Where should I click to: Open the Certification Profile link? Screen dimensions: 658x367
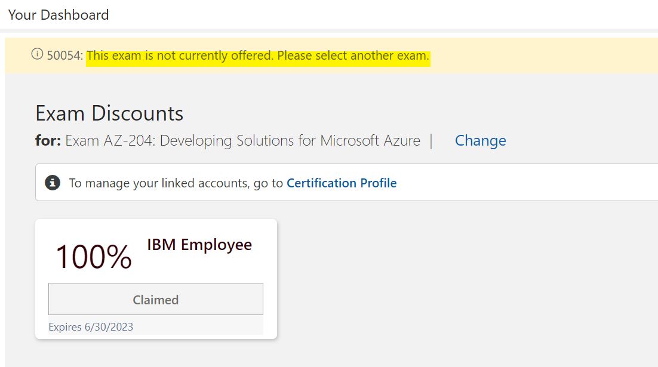[x=342, y=183]
